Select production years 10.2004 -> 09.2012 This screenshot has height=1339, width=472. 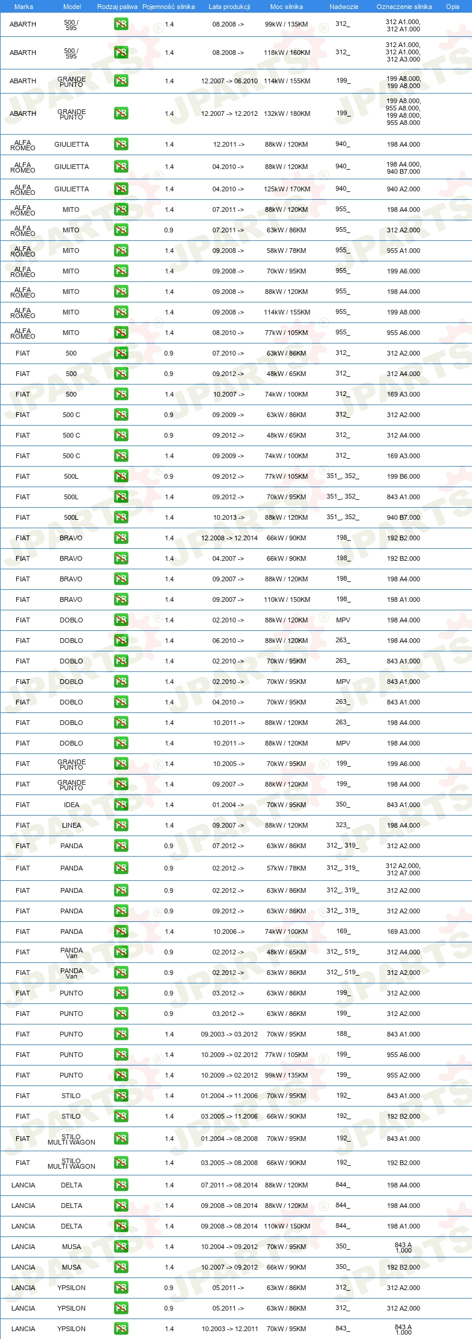point(229,1247)
